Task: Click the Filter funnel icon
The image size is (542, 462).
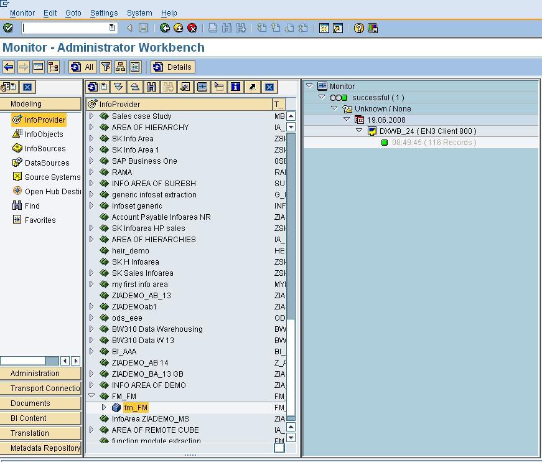Action: coord(106,67)
